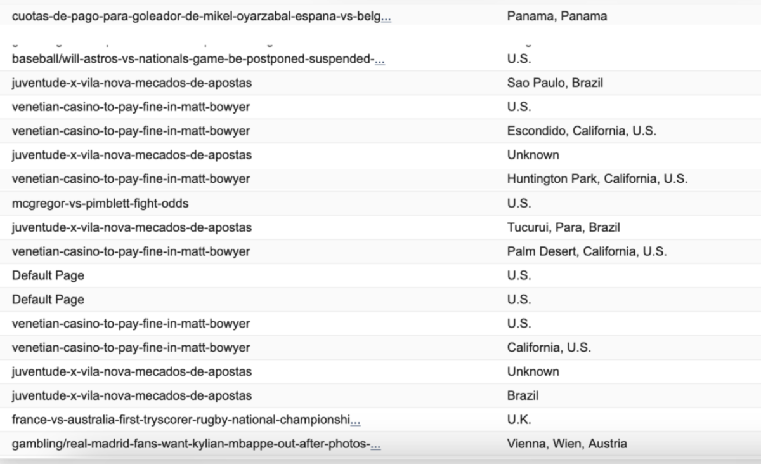761x464 pixels.
Task: Click the last Unknown location cell
Action: click(533, 372)
